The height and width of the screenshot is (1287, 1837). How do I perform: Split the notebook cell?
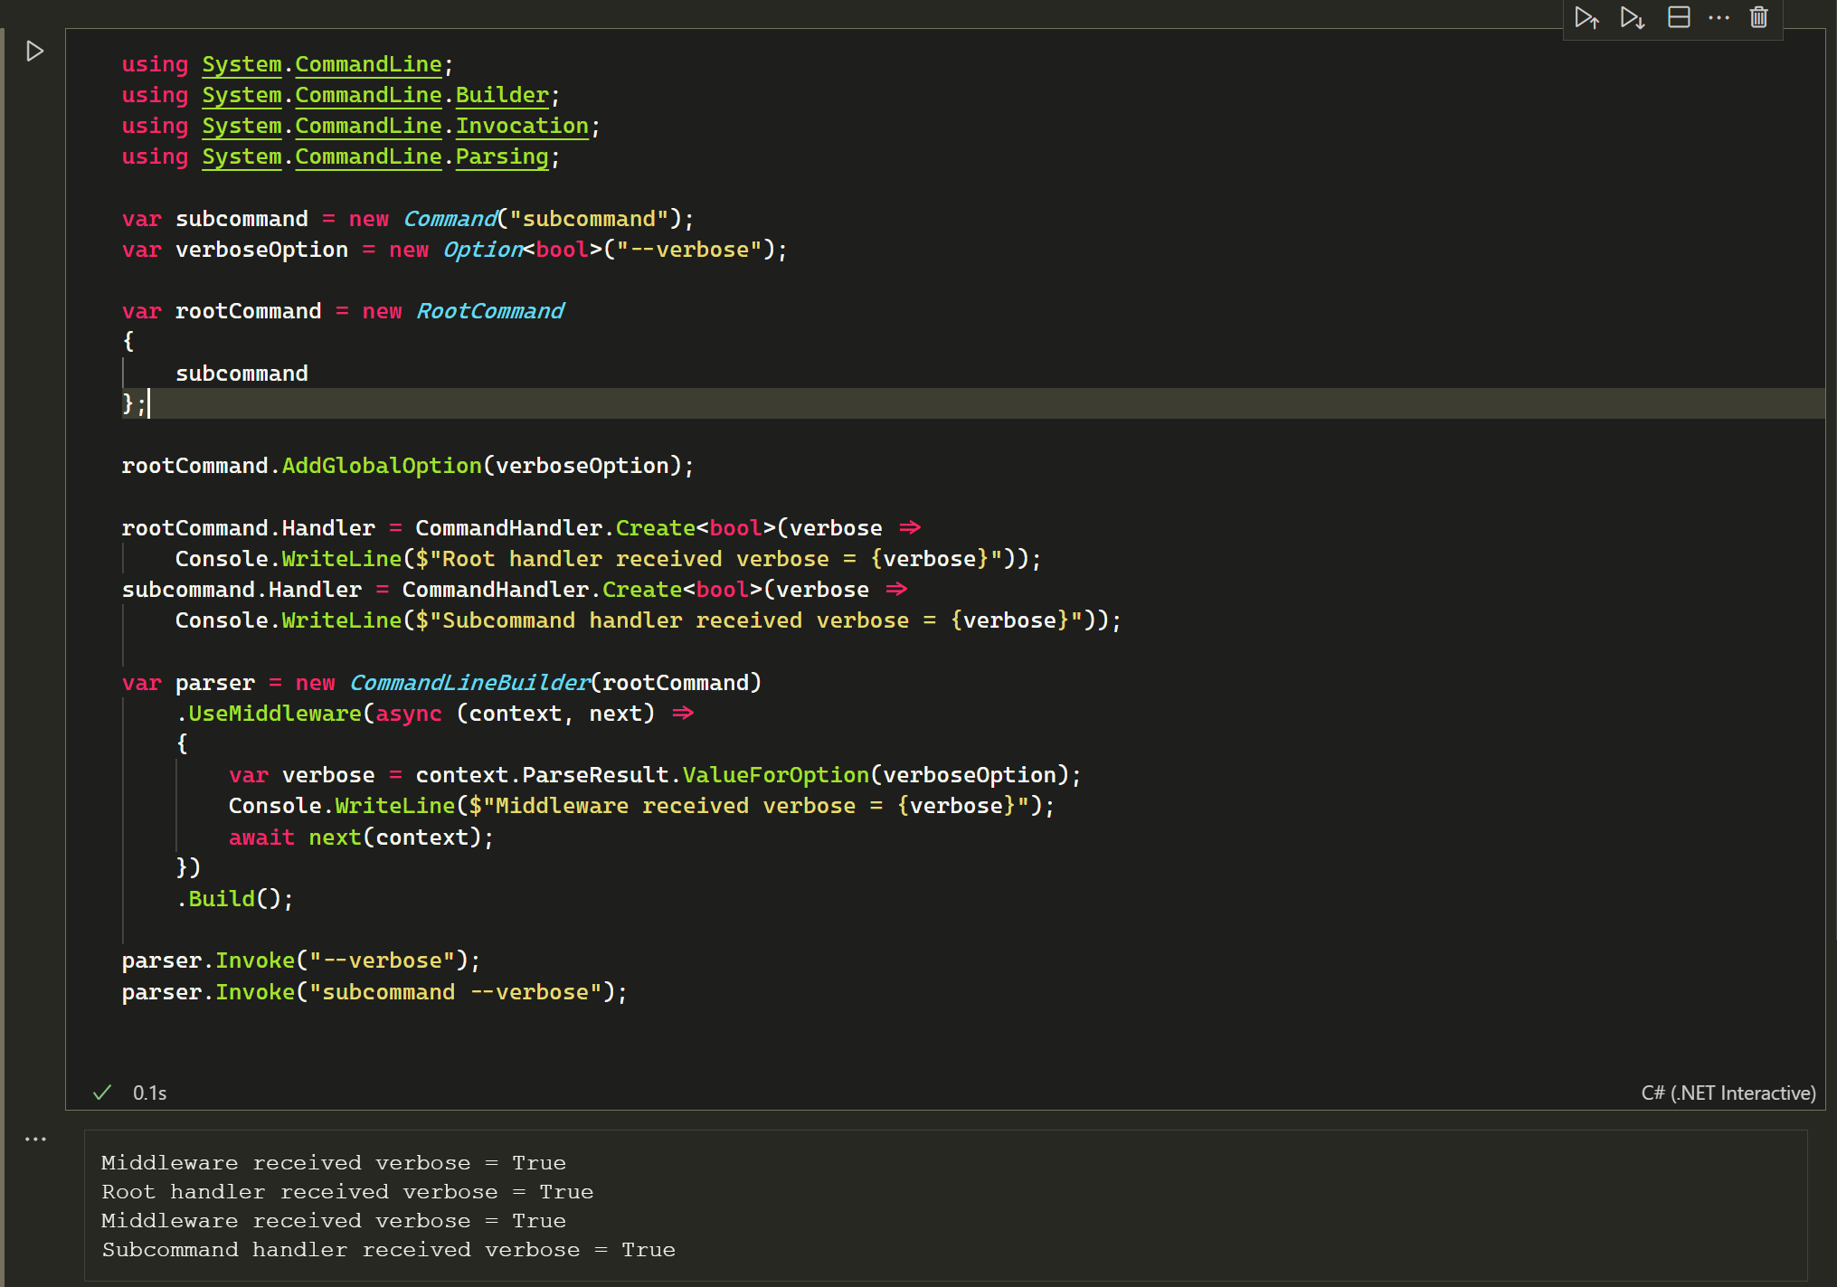click(x=1679, y=17)
